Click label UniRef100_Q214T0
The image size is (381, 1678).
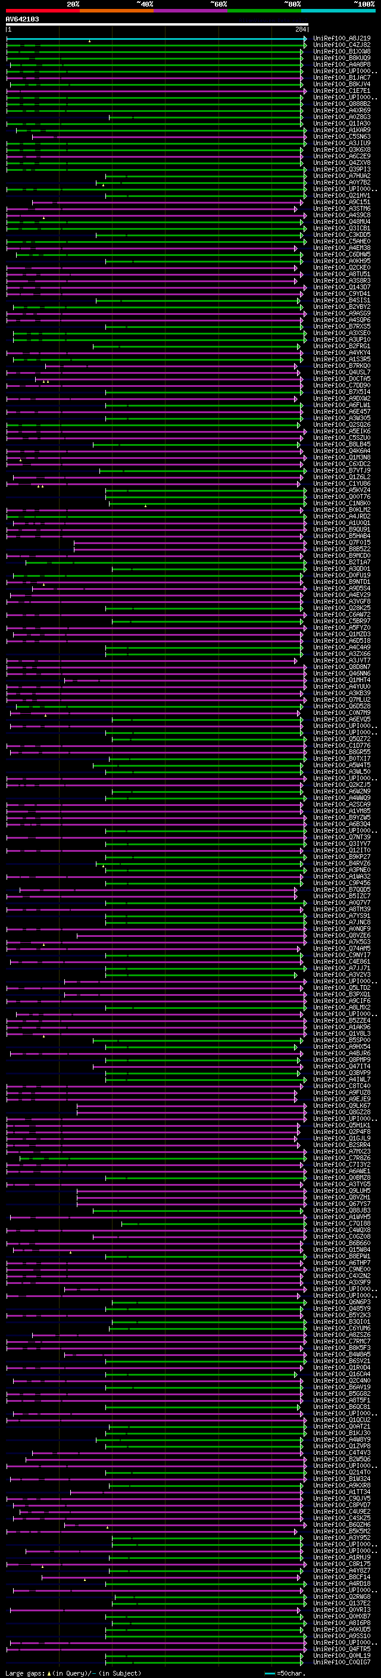[342, 1472]
